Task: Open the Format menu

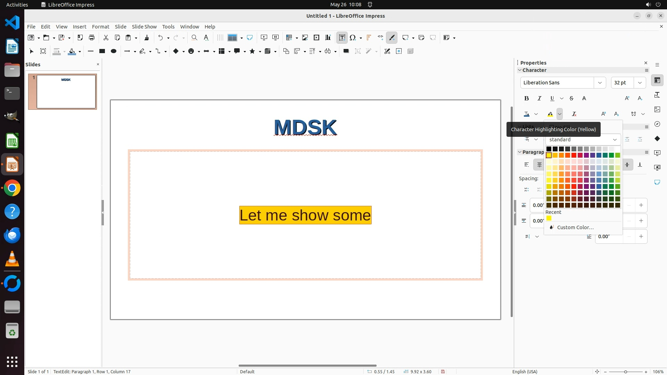Action: tap(100, 27)
